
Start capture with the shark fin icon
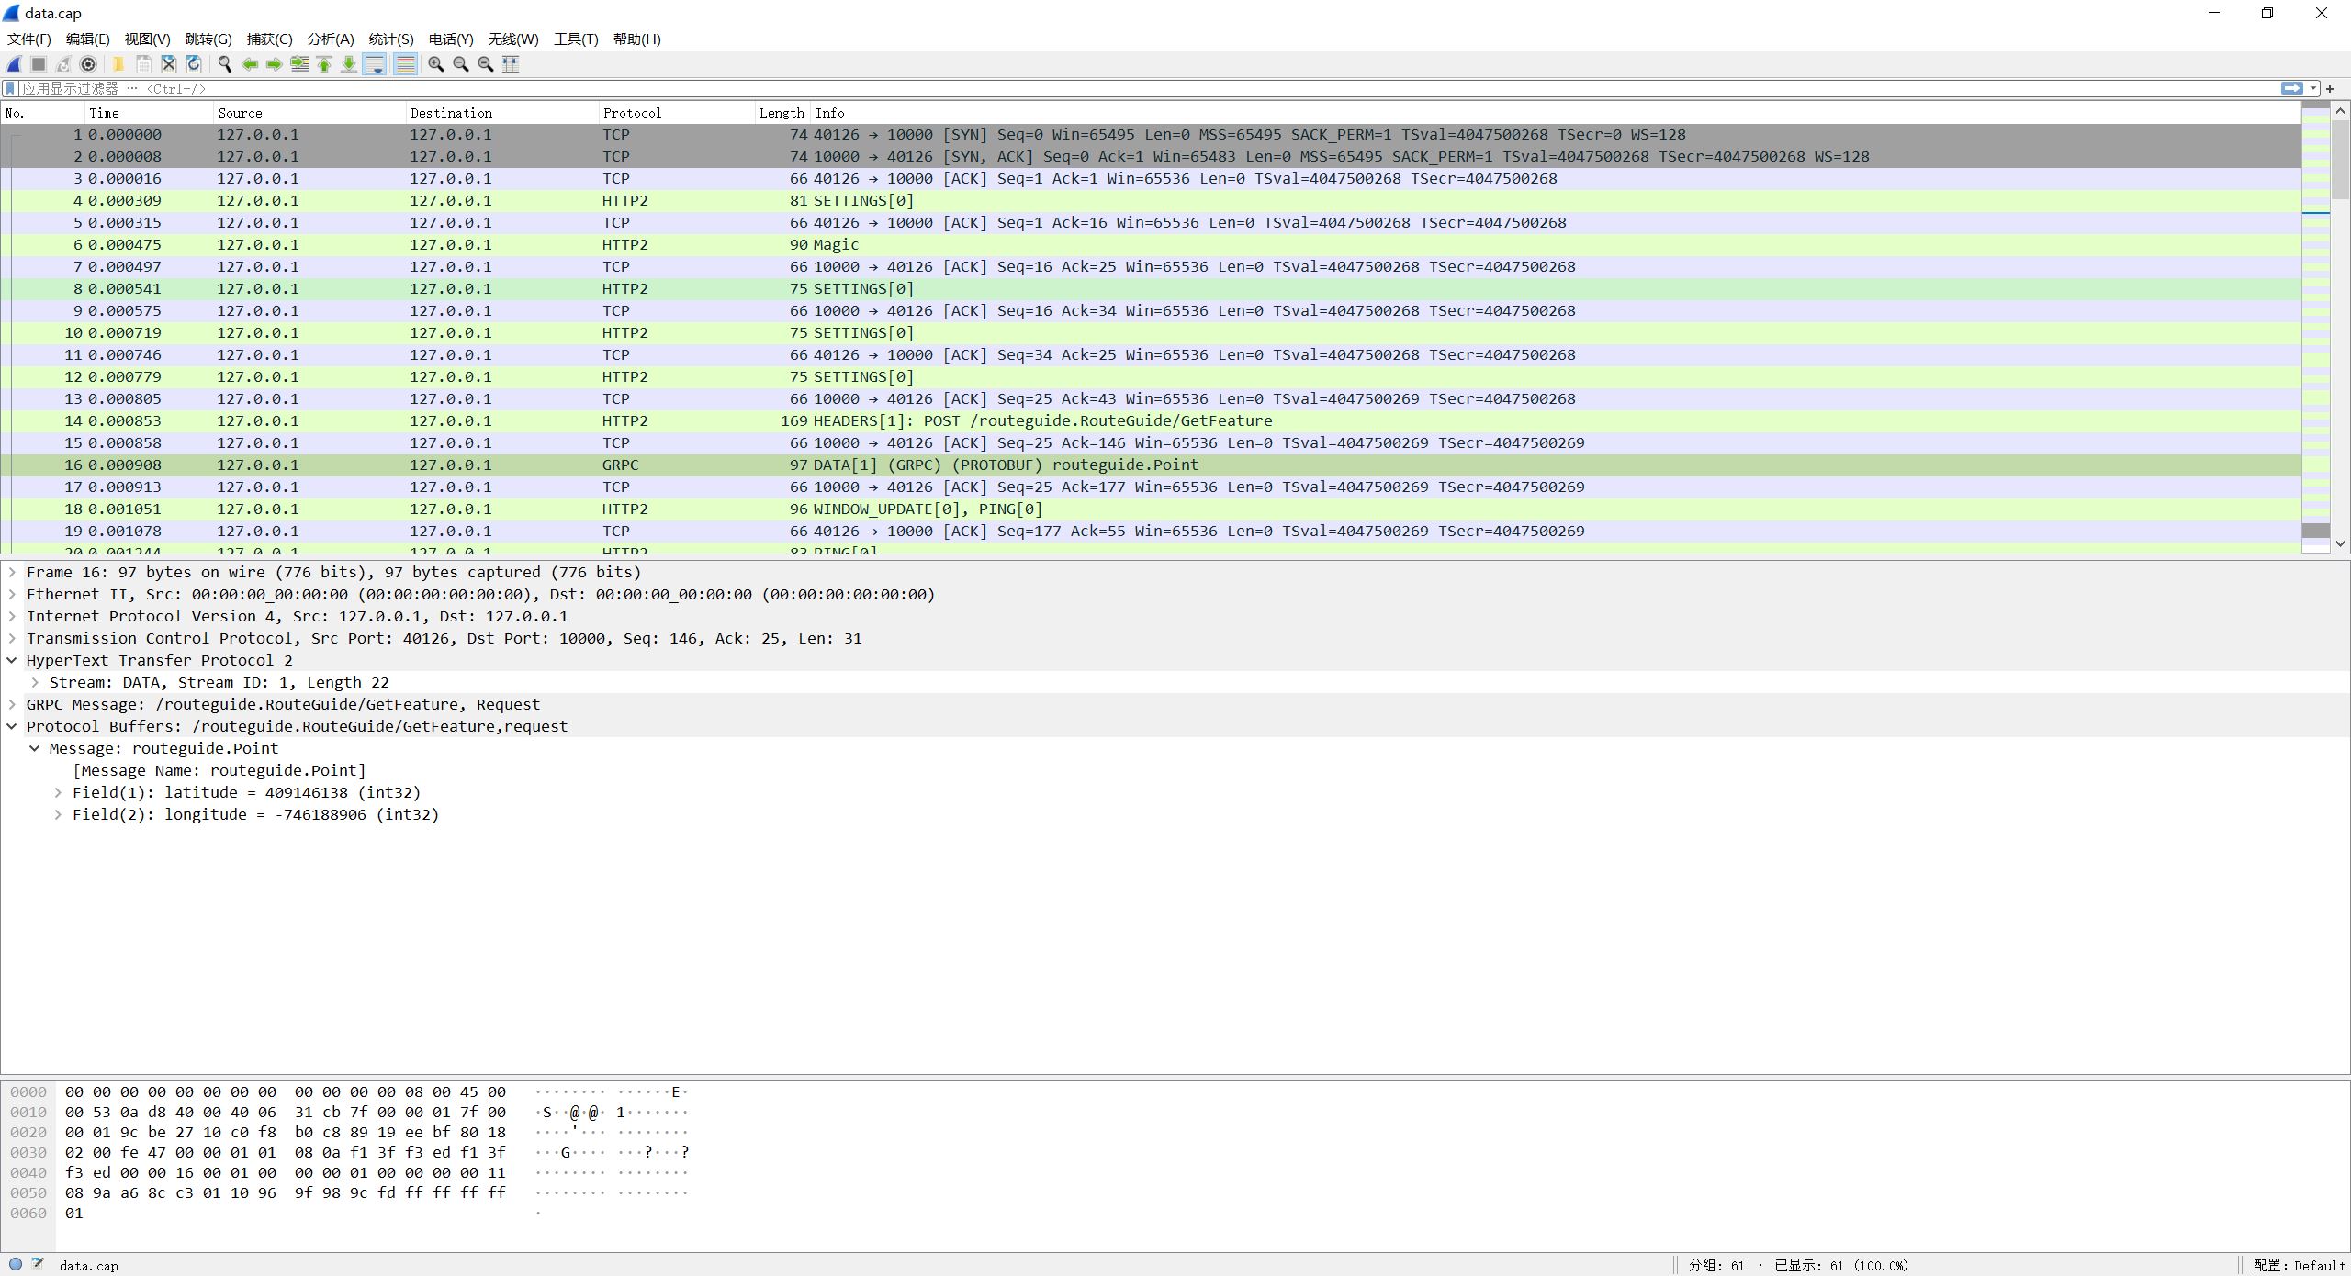tap(14, 64)
